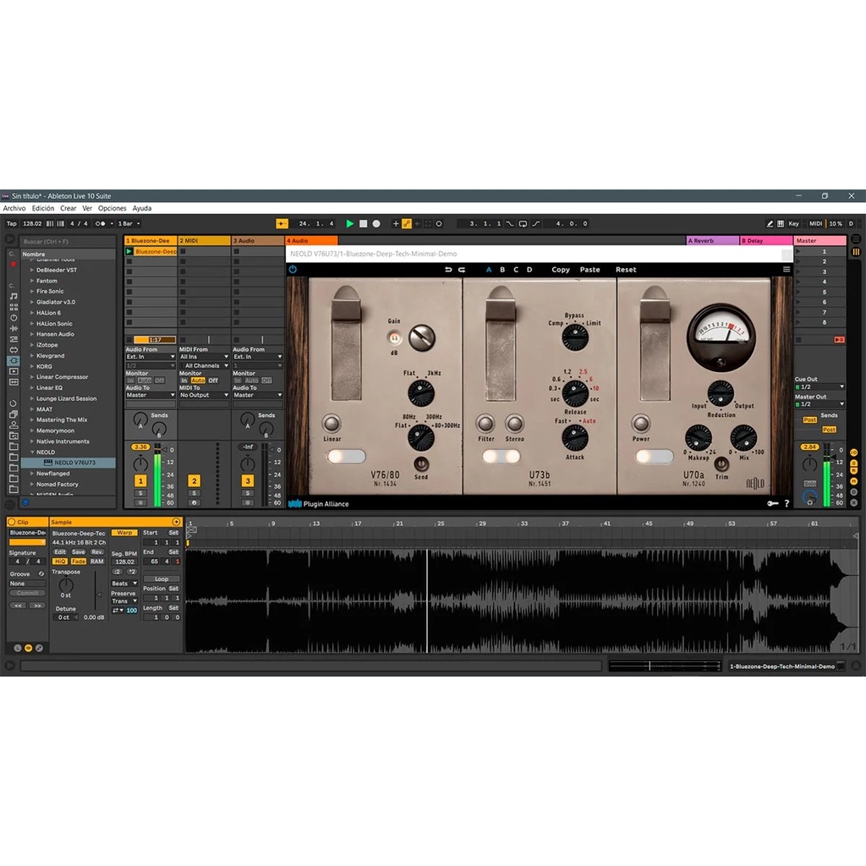Toggle the yellow Follow arrow button
This screenshot has height=866, width=866.
tap(282, 223)
